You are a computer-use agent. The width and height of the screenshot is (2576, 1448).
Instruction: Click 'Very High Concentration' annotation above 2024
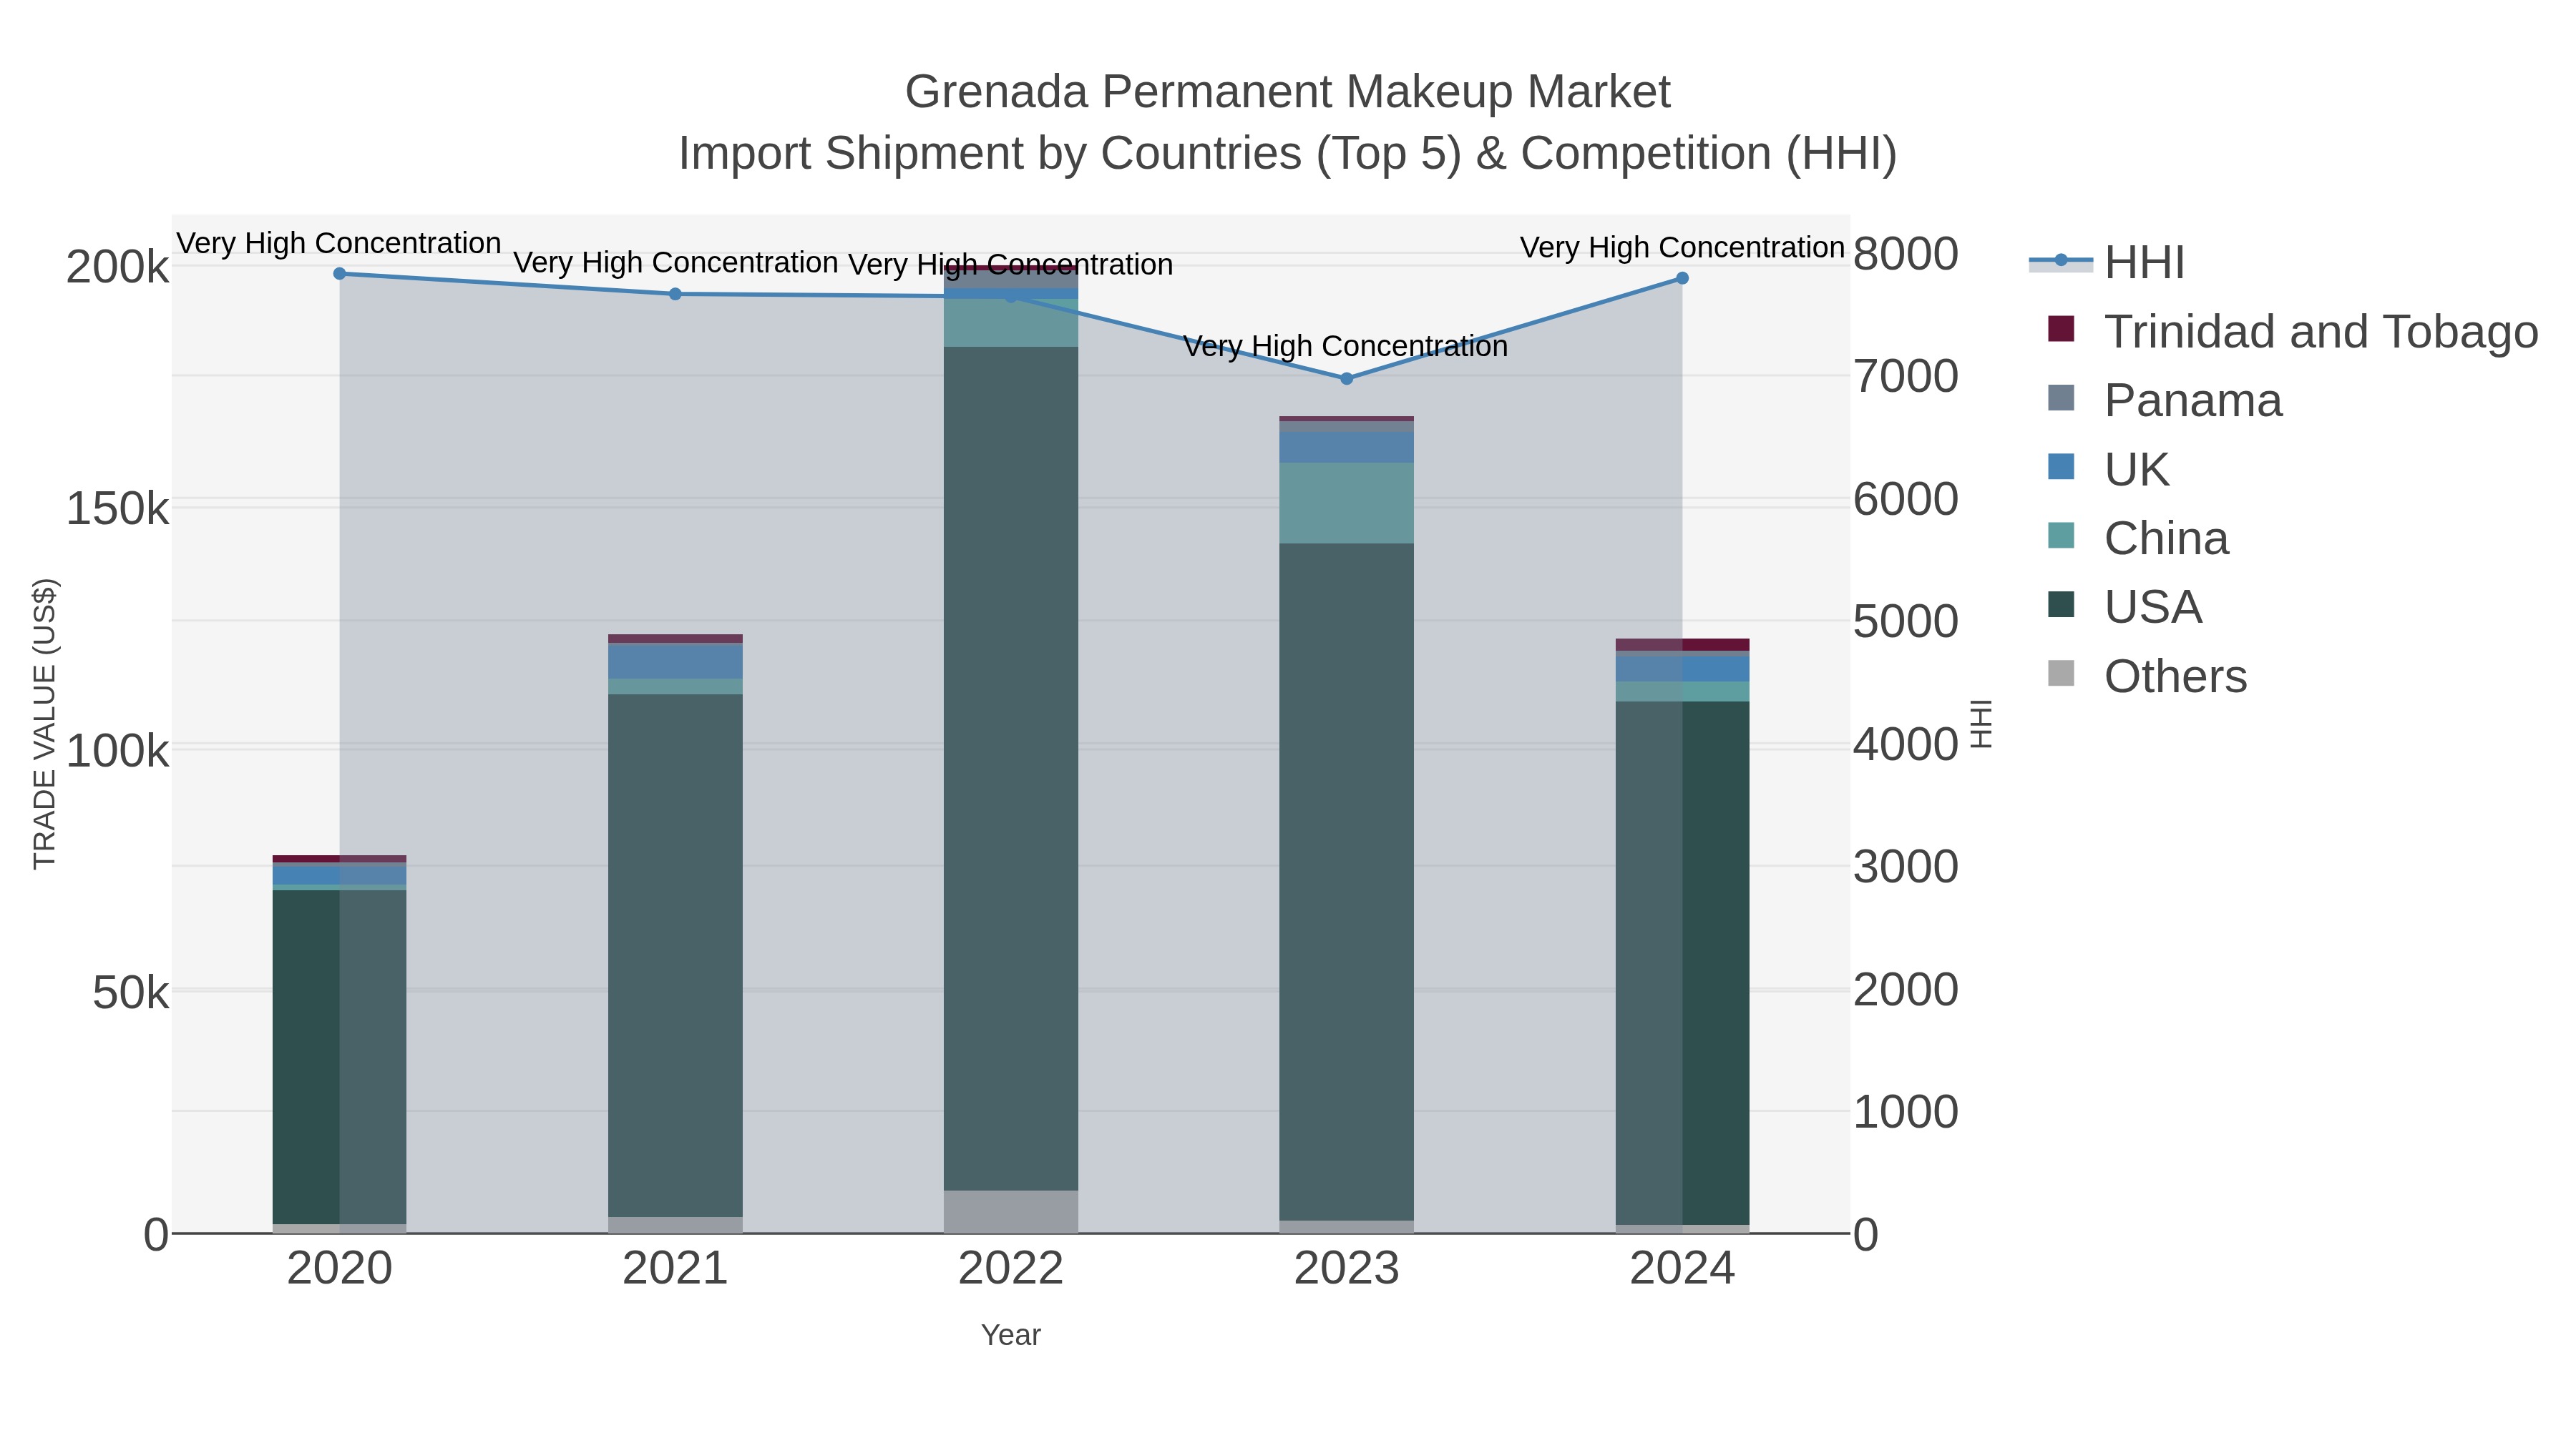[x=1682, y=247]
